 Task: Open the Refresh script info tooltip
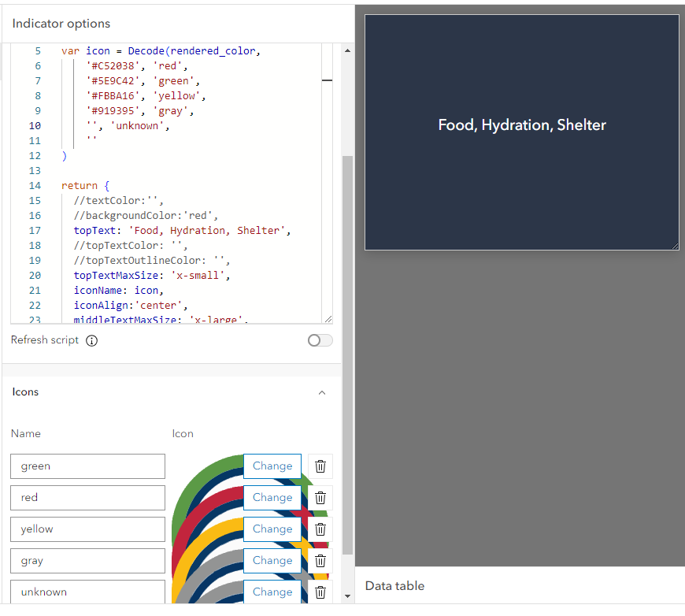pos(92,340)
